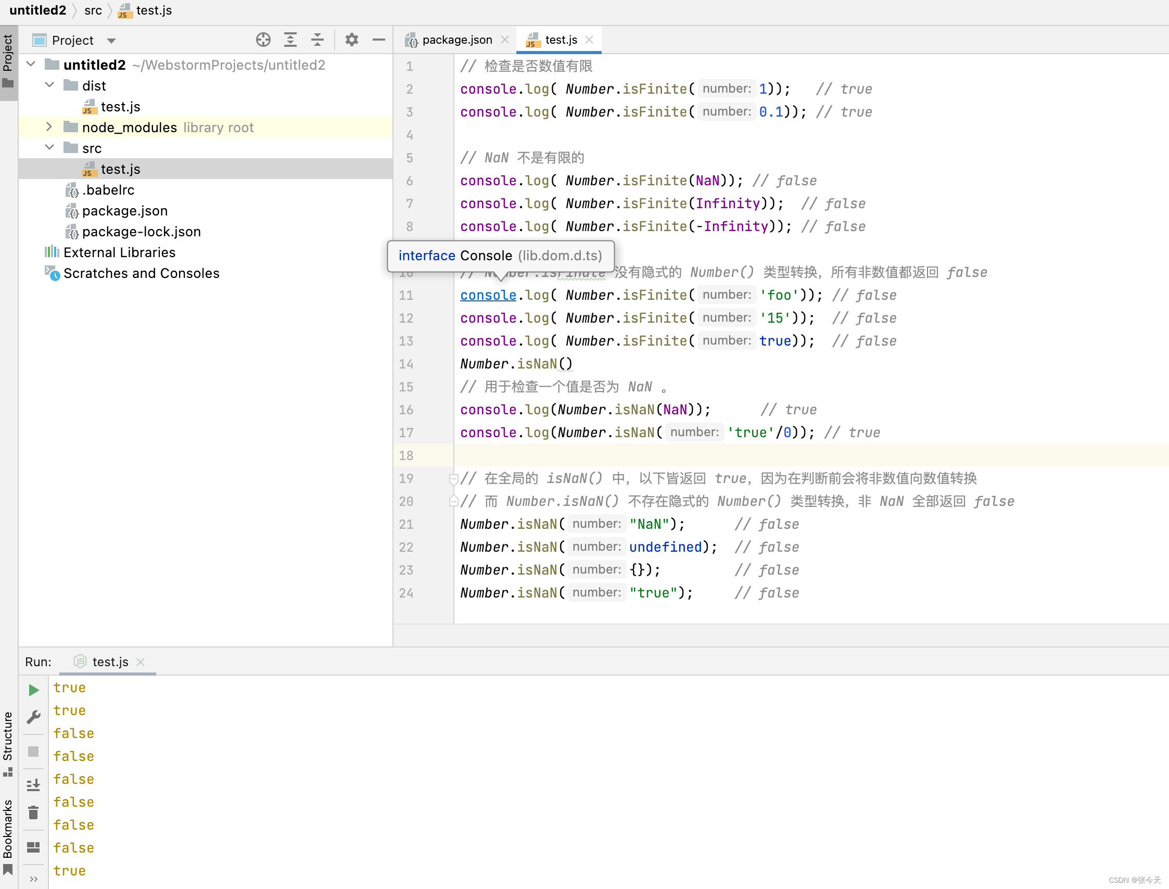Open run configuration wrench icon
The image size is (1169, 889).
pos(33,717)
